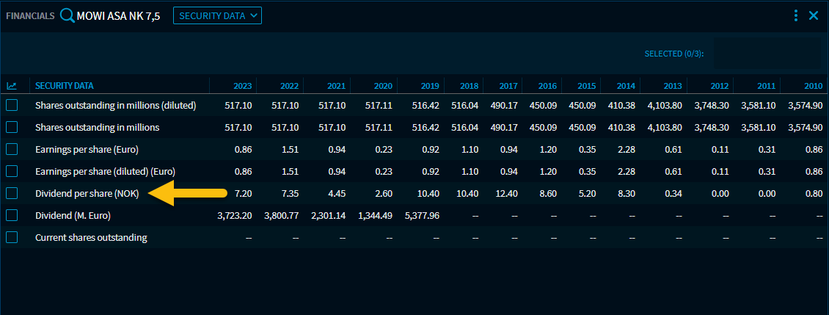Image resolution: width=829 pixels, height=315 pixels.
Task: Select the 2019 year column header
Action: pos(430,86)
